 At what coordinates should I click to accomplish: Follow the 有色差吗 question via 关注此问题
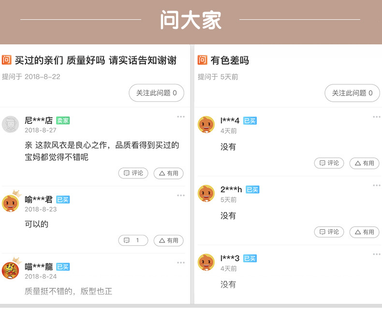point(352,93)
